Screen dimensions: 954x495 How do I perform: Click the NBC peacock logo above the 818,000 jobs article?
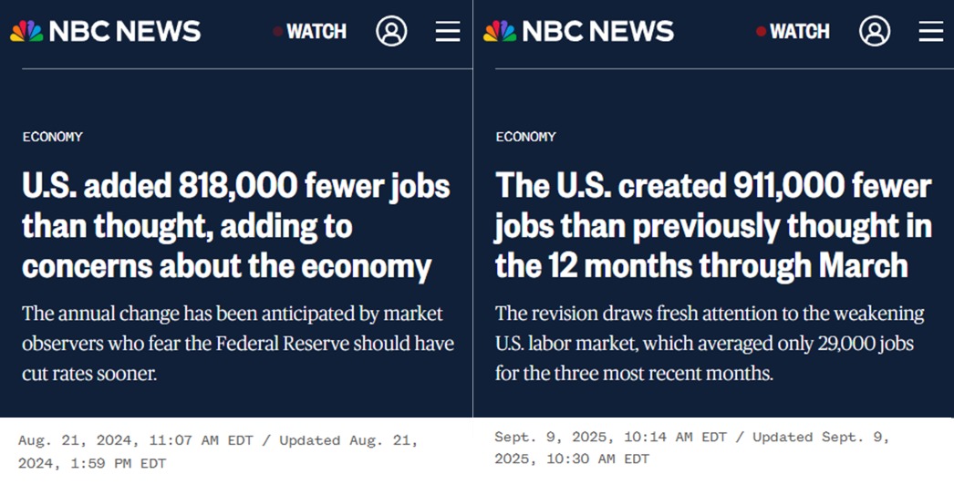(x=26, y=31)
